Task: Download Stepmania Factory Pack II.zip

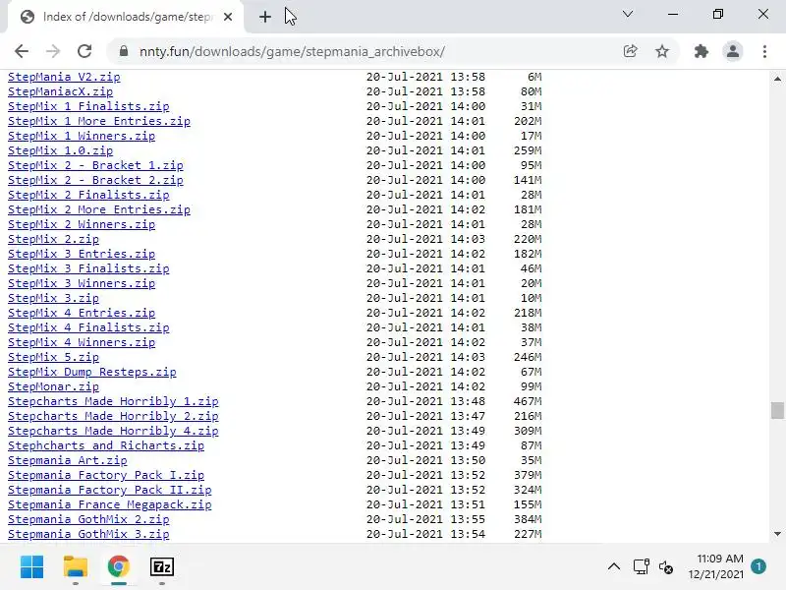Action: click(x=110, y=490)
